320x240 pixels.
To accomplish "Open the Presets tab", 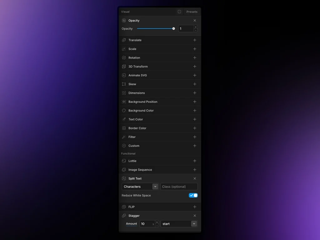I will pos(192,12).
